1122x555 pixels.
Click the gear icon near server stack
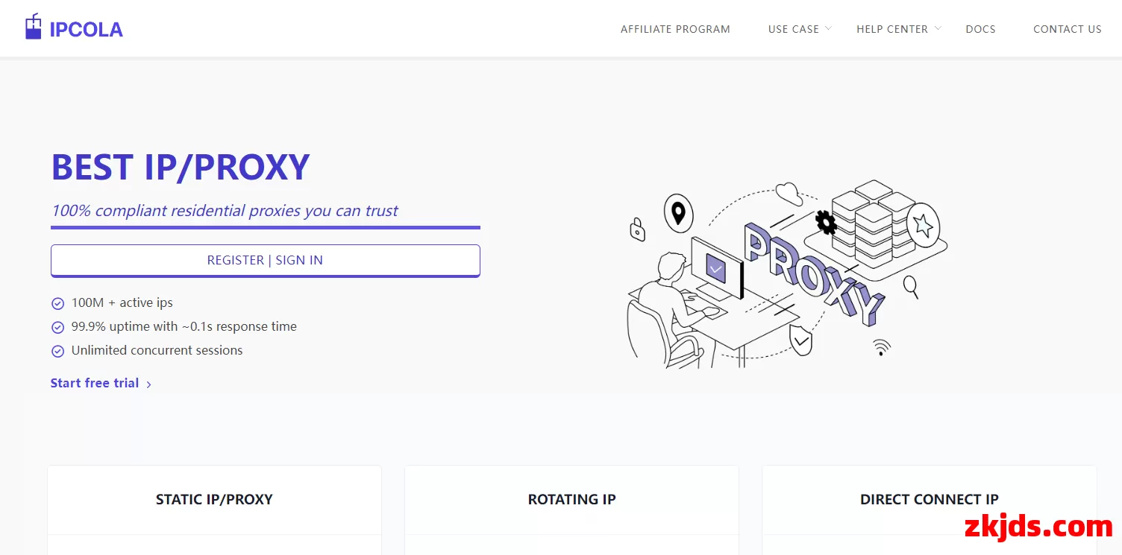click(x=826, y=222)
